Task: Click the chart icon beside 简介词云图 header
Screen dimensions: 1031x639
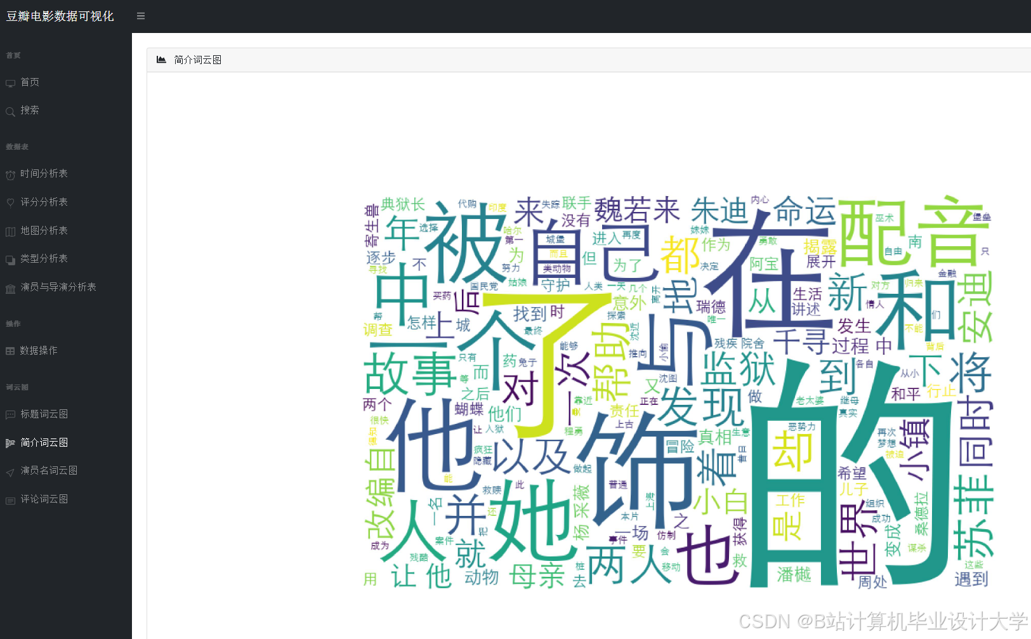Action: tap(161, 60)
